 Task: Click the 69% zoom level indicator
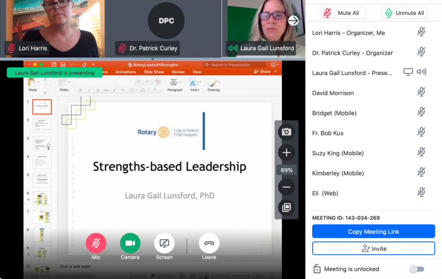tap(286, 170)
